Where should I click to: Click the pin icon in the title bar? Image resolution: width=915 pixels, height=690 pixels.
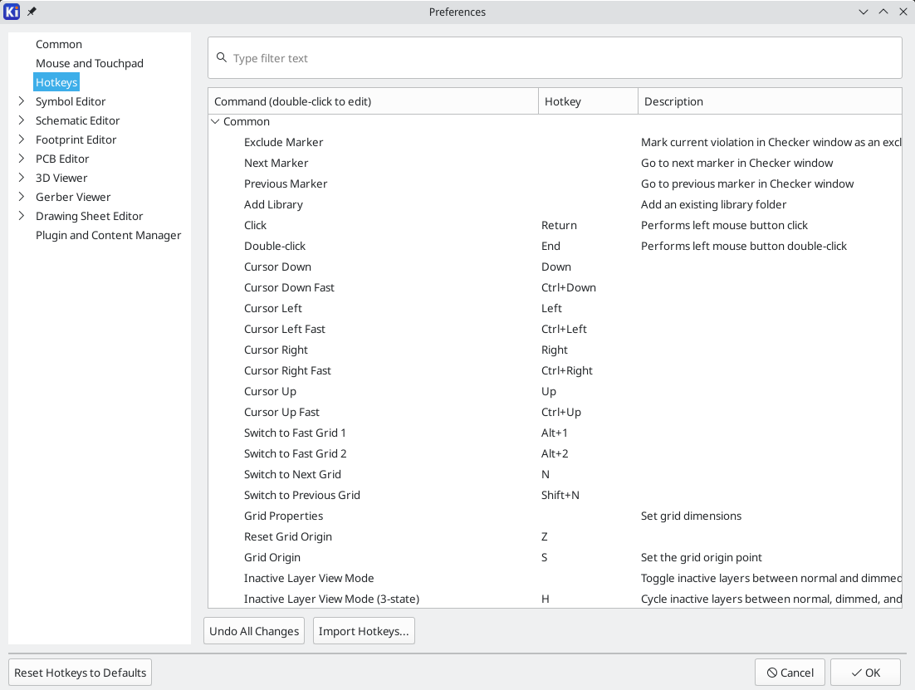click(x=31, y=12)
